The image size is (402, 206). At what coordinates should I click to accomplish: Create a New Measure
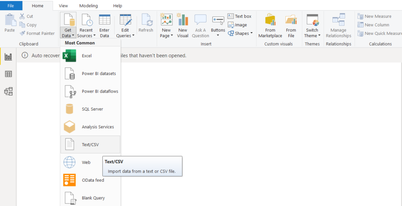[x=375, y=16]
